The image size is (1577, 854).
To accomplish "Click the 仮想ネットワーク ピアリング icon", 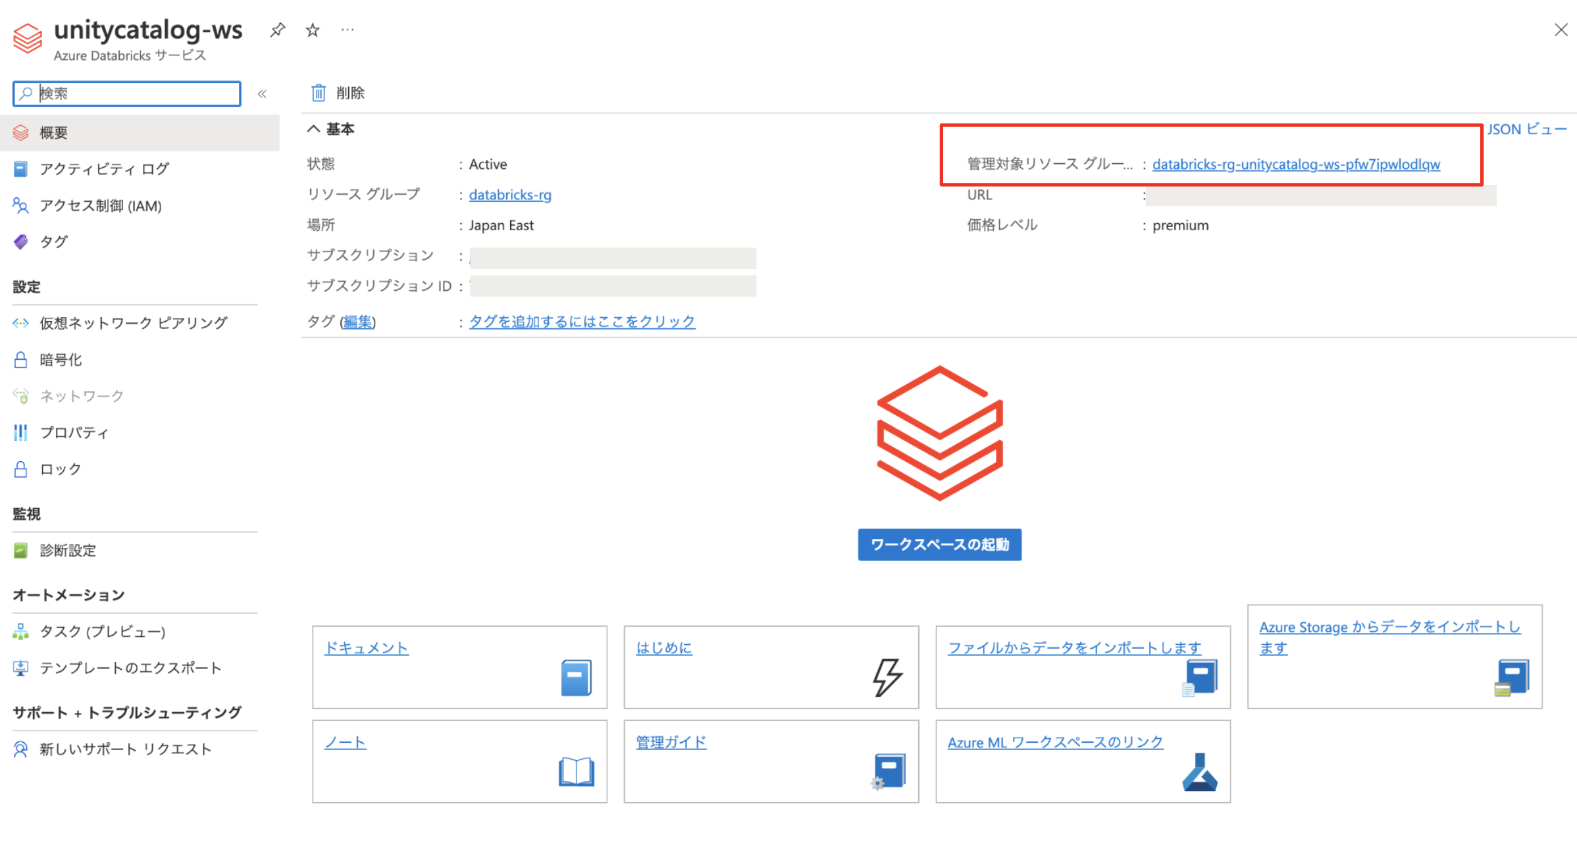I will click(21, 323).
